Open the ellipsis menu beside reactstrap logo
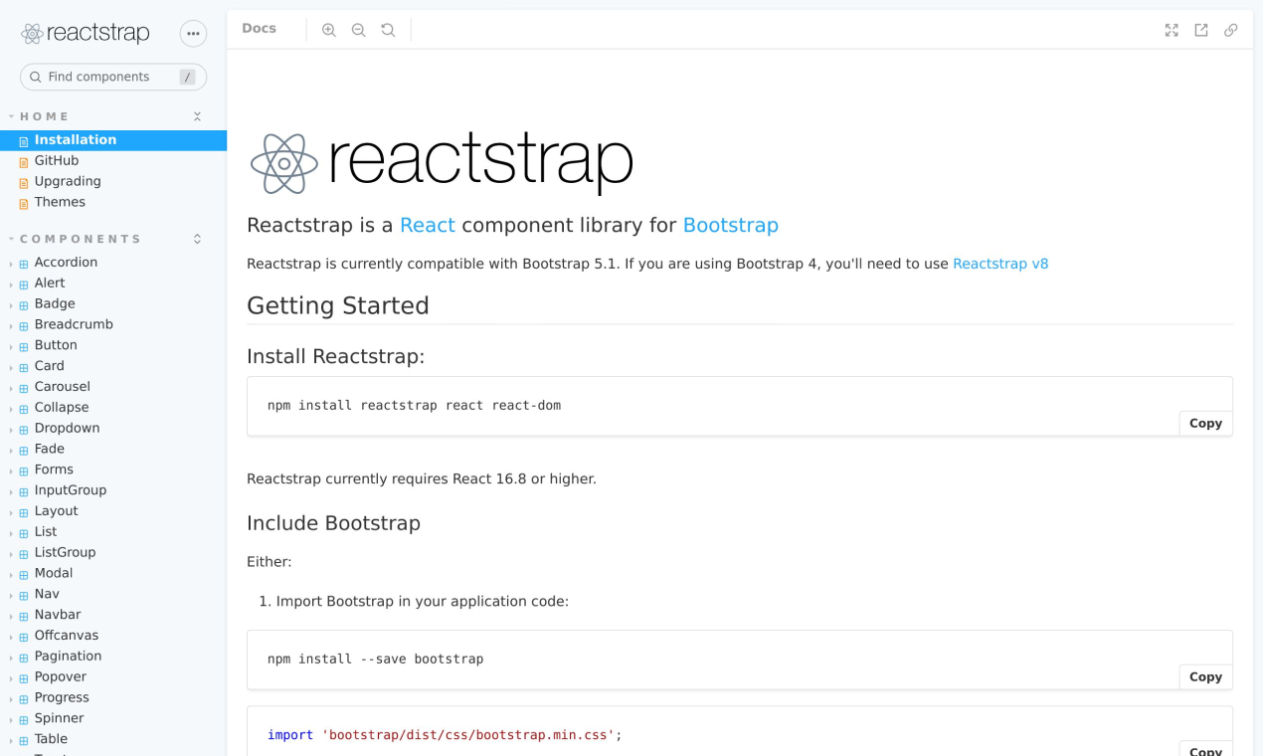The height and width of the screenshot is (756, 1263). point(193,34)
